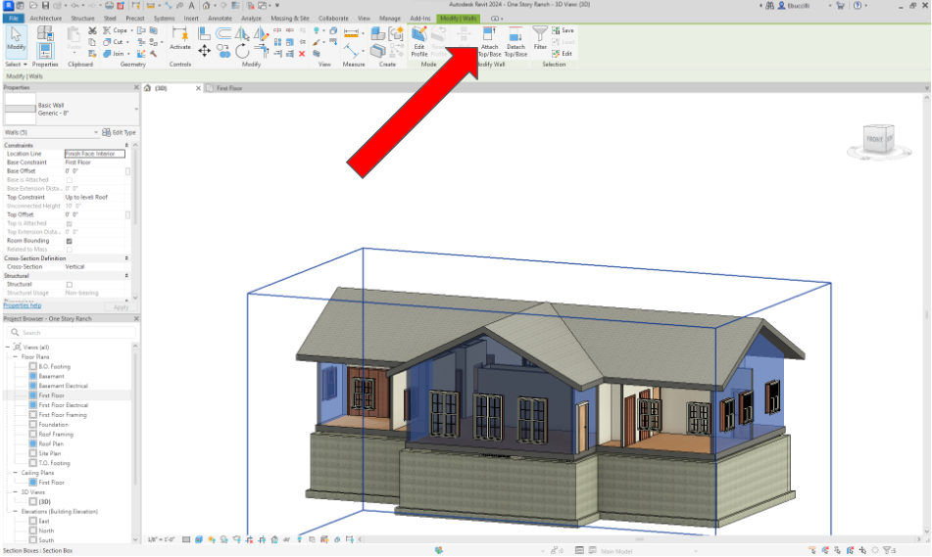Close the {3D} view tab
This screenshot has width=932, height=557.
coord(199,88)
